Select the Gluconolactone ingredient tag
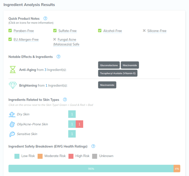The width and height of the screenshot is (189, 176). pos(109,65)
